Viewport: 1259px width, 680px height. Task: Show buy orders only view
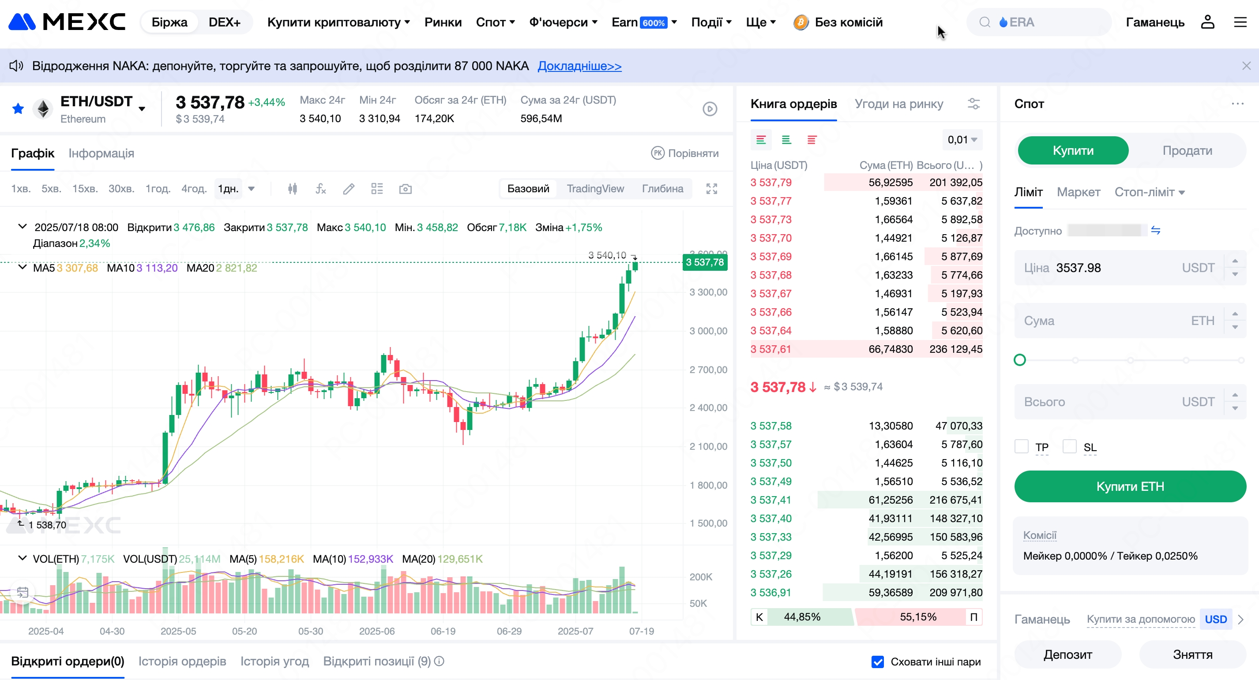click(786, 140)
